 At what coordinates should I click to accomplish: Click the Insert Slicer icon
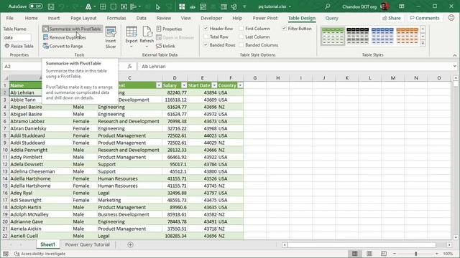pos(111,37)
